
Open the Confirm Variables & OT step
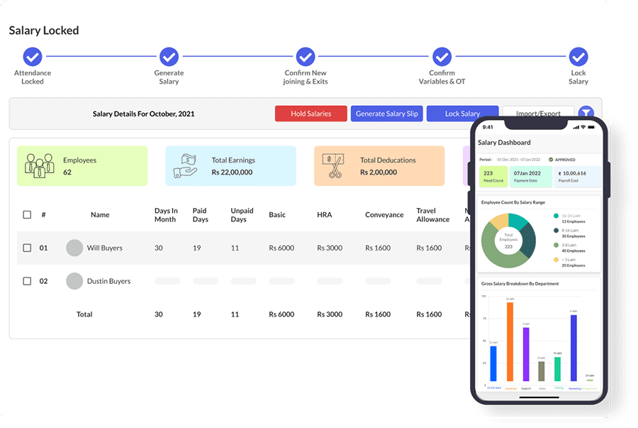tap(442, 57)
